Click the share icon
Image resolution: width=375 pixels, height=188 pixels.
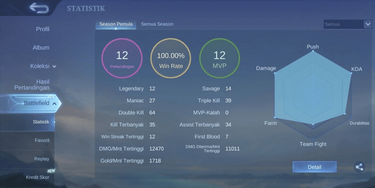click(x=359, y=167)
